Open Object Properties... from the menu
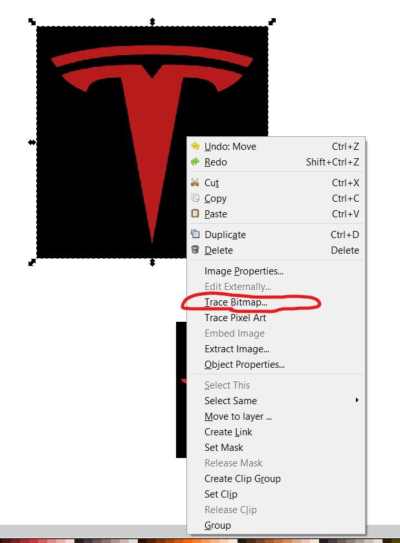The width and height of the screenshot is (400, 543). click(x=245, y=365)
